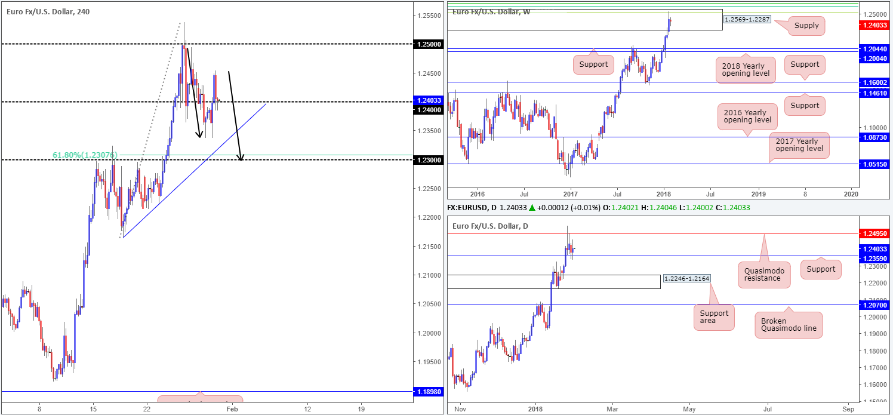Click the 'Feb' date on the 240 chart axis
The height and width of the screenshot is (415, 893).
[232, 410]
